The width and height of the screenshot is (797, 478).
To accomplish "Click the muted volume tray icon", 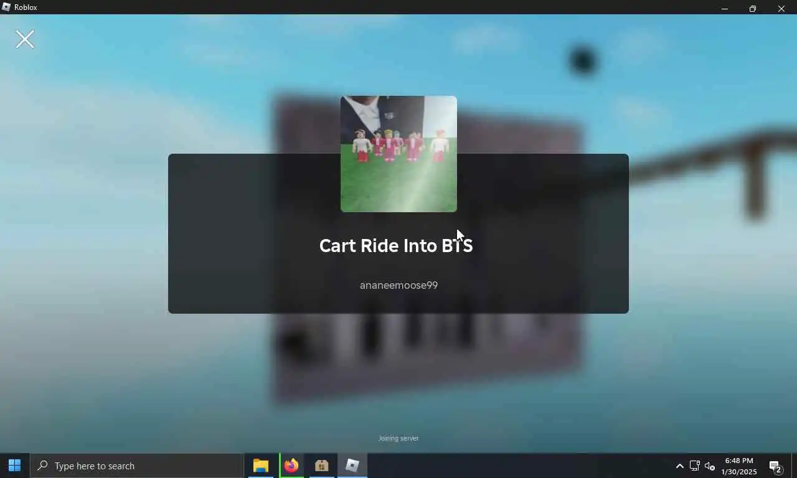I will coord(709,466).
